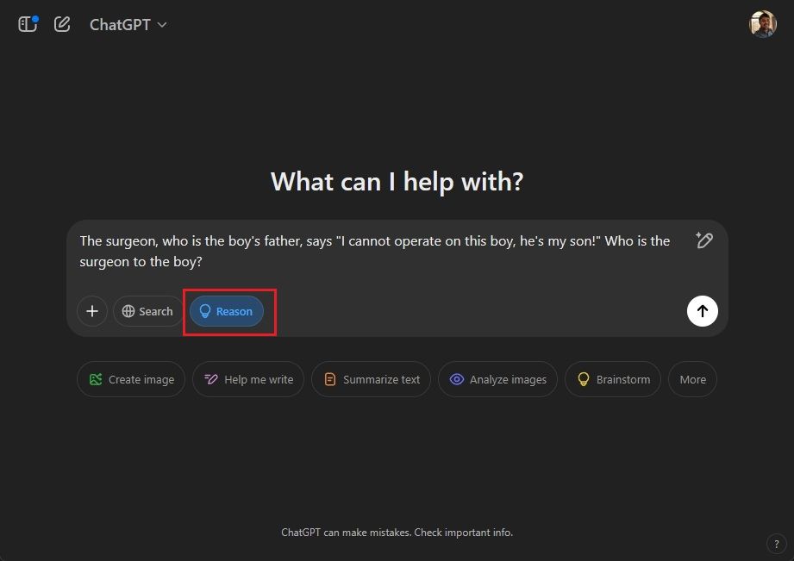
Task: Toggle the Search web option
Action: click(x=147, y=311)
